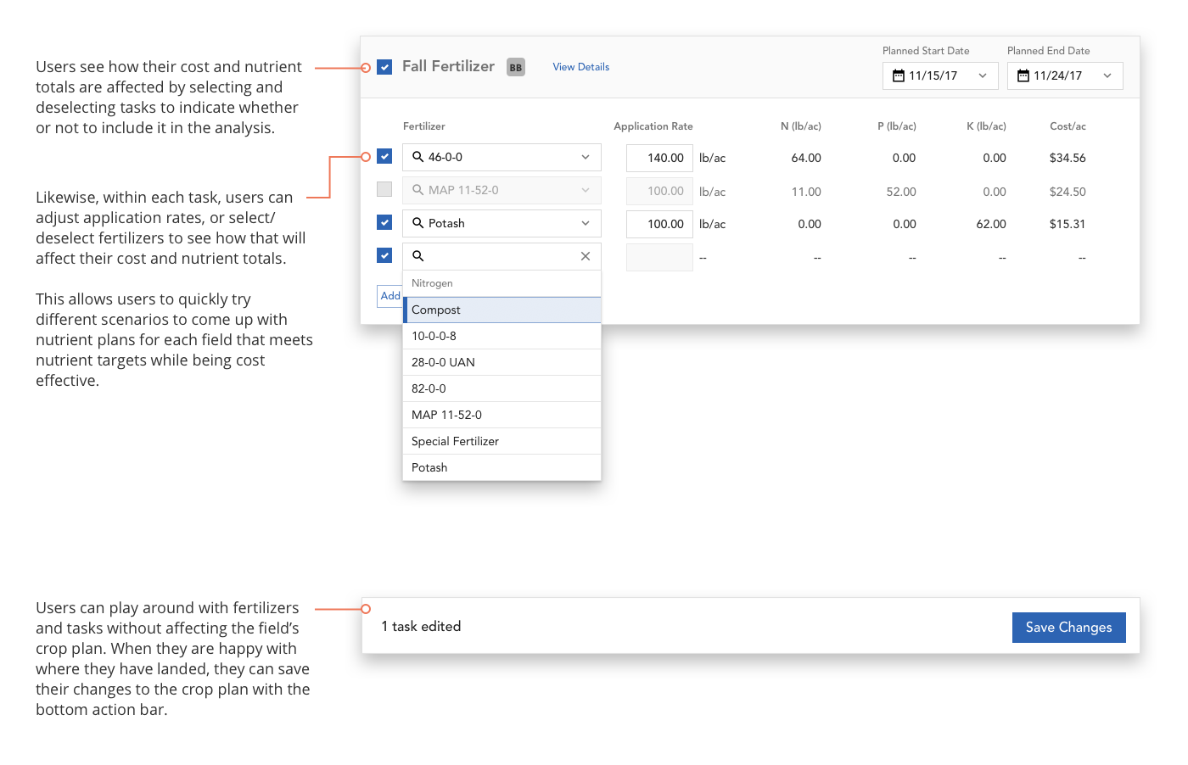Uncheck the empty fertilizer row checkbox
Image resolution: width=1188 pixels, height=765 pixels.
[384, 255]
